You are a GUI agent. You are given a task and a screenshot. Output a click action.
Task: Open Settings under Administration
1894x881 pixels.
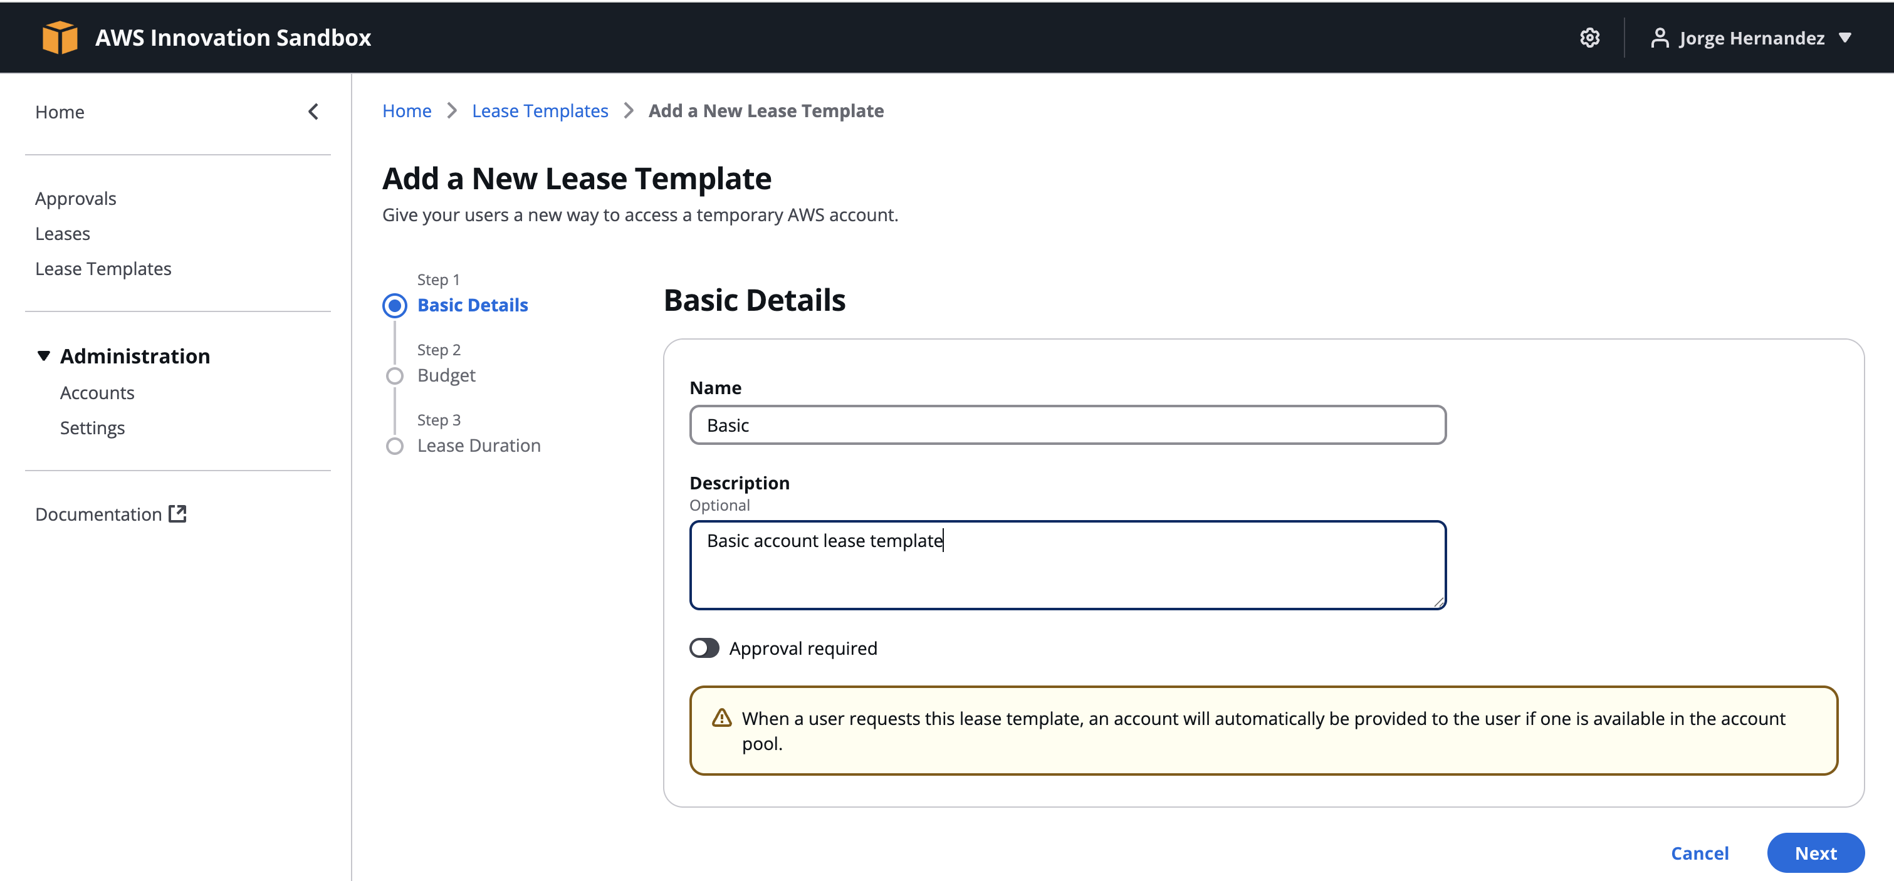(93, 428)
